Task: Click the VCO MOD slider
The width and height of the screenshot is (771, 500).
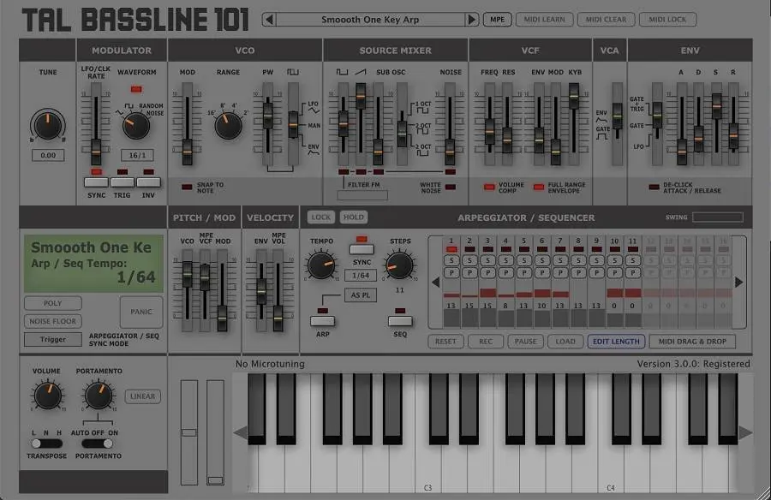Action: click(x=187, y=124)
